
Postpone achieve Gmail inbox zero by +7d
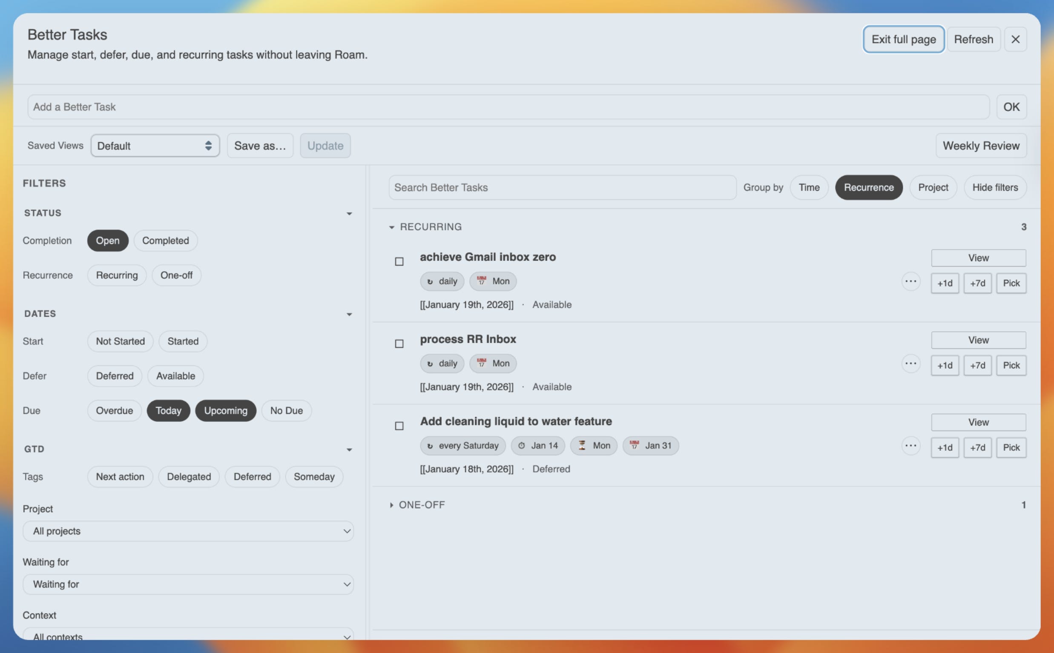pyautogui.click(x=977, y=284)
